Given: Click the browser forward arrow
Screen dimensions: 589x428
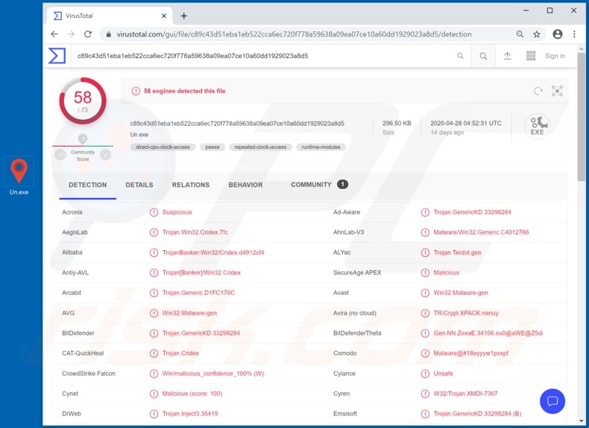Looking at the screenshot, I should pyautogui.click(x=71, y=34).
